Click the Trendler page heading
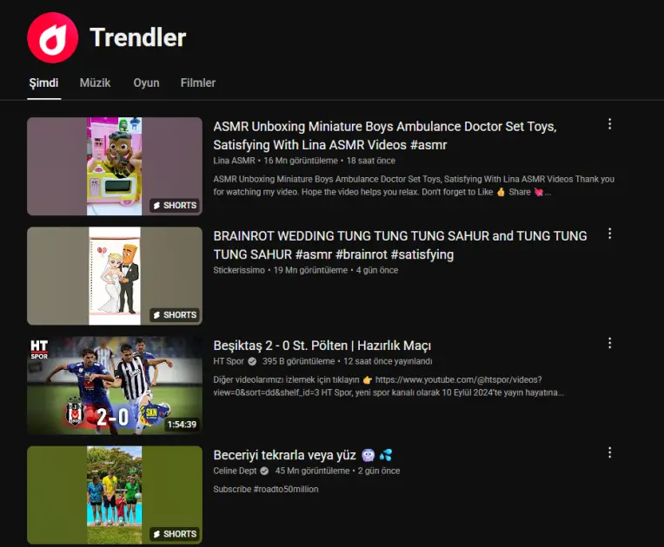The height and width of the screenshot is (547, 664). coord(137,37)
